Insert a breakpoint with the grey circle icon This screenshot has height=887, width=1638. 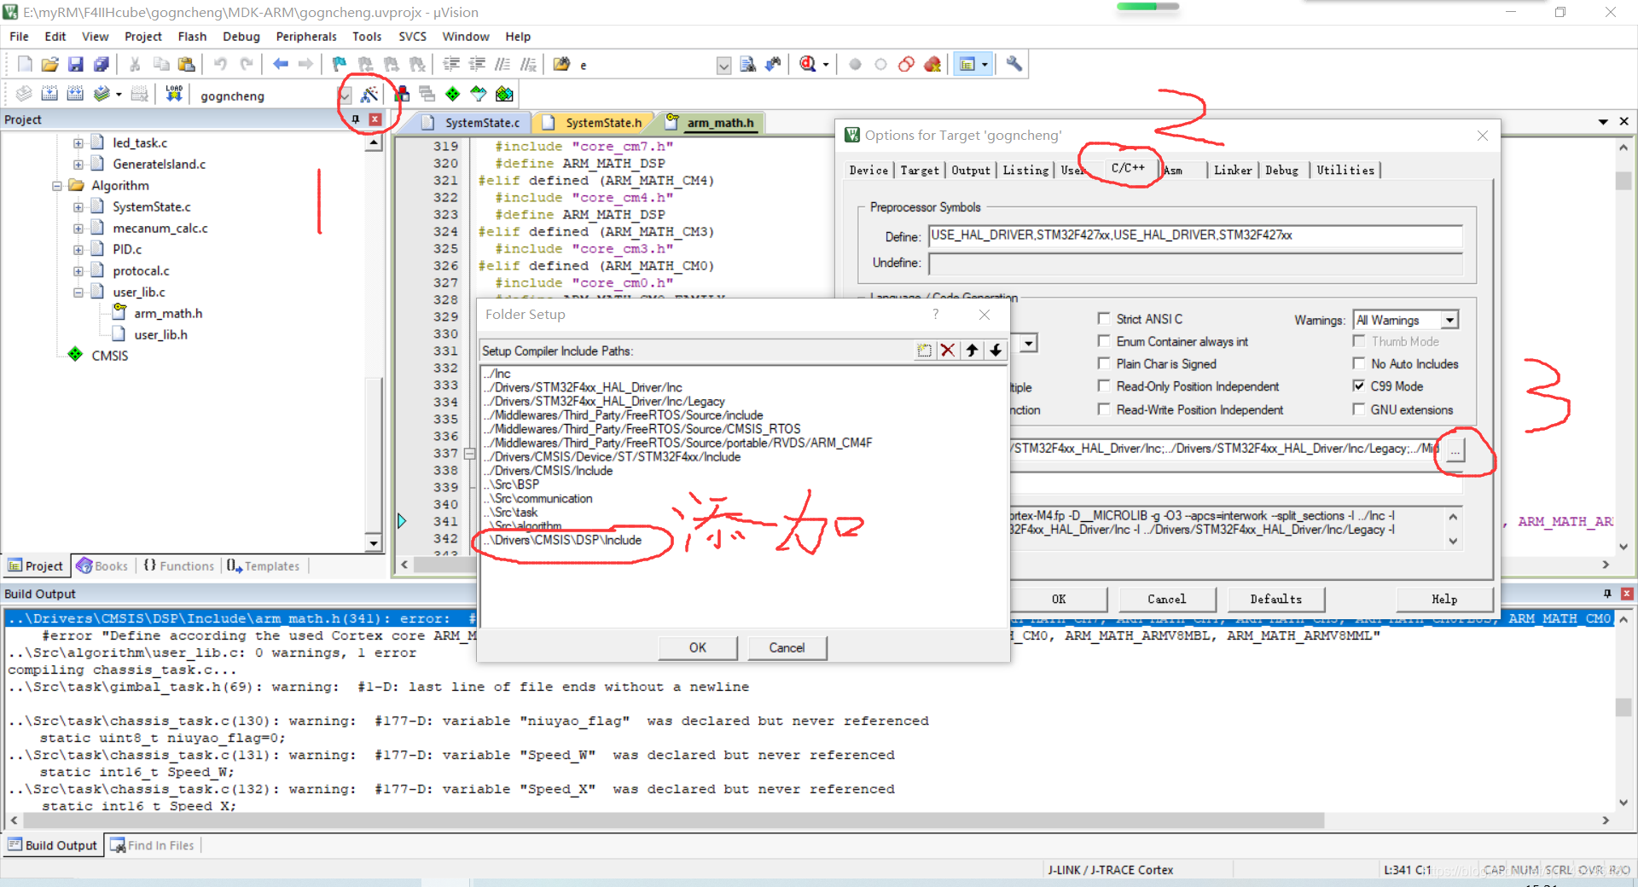pyautogui.click(x=855, y=64)
